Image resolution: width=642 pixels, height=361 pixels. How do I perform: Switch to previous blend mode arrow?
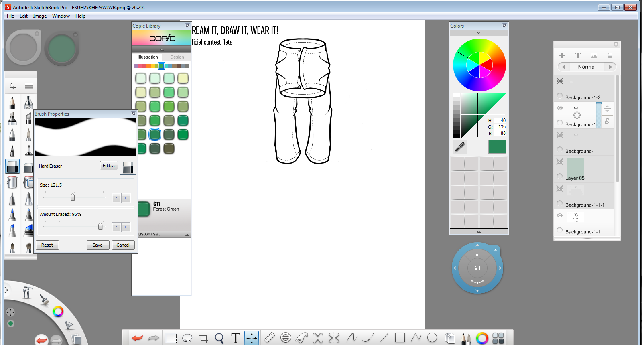tap(564, 67)
